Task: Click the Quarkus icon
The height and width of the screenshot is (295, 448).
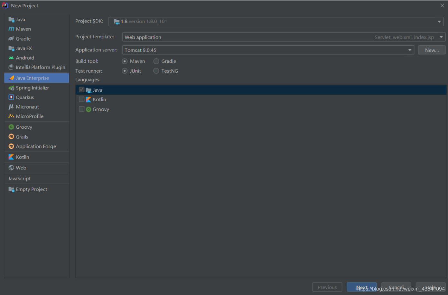Action: (x=11, y=97)
